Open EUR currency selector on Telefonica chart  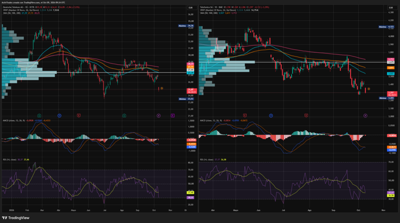point(391,8)
